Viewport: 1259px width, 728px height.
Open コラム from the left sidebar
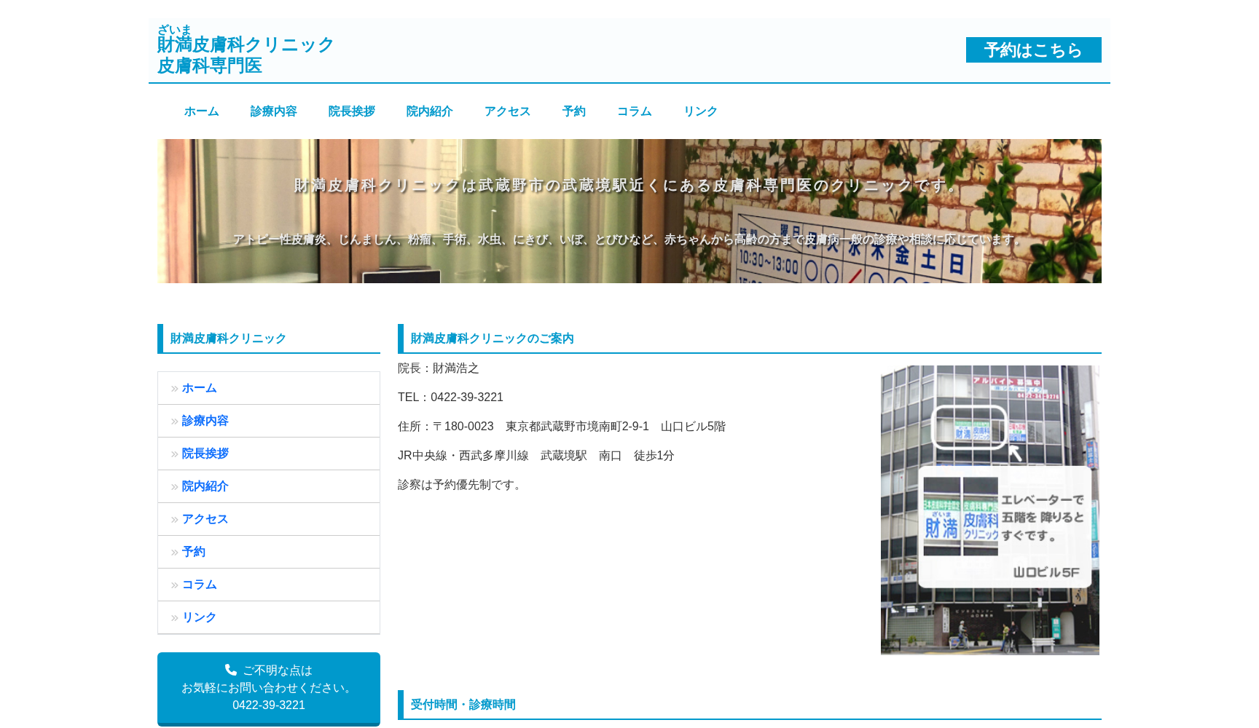point(199,585)
